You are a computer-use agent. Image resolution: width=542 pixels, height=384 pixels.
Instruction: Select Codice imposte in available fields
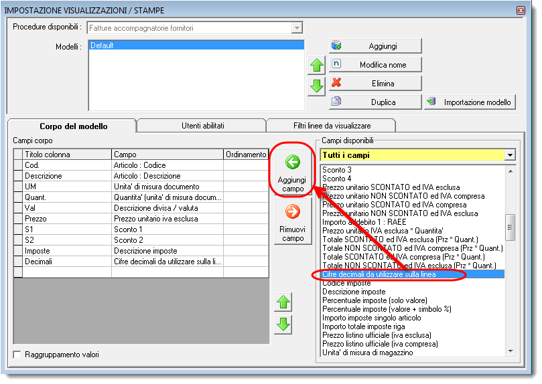tap(413, 283)
